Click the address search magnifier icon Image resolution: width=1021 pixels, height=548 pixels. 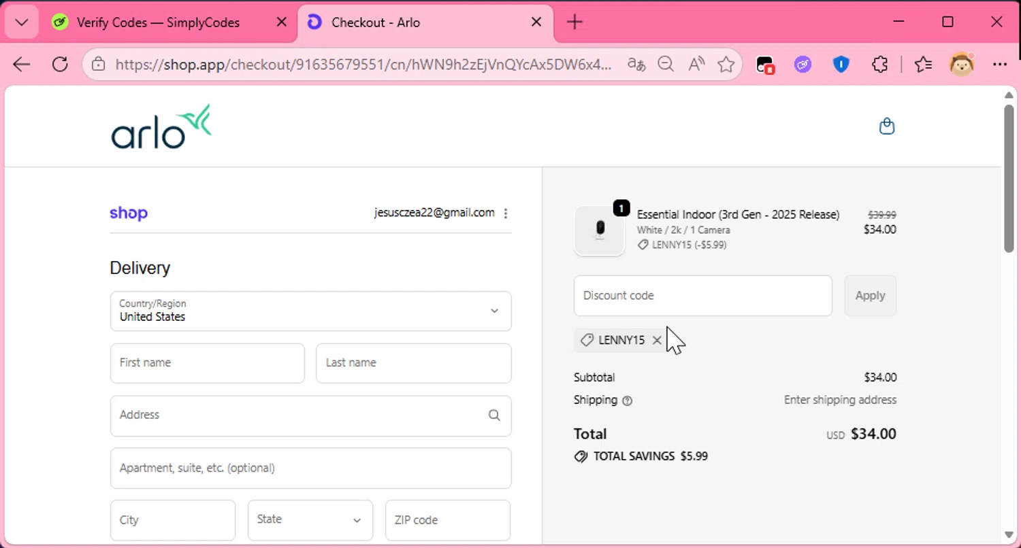click(x=494, y=415)
